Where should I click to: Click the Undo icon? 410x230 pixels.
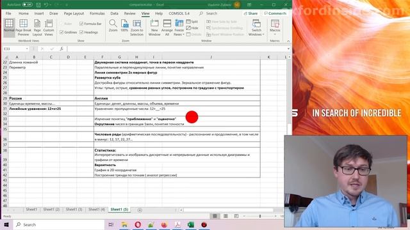pyautogui.click(x=46, y=4)
